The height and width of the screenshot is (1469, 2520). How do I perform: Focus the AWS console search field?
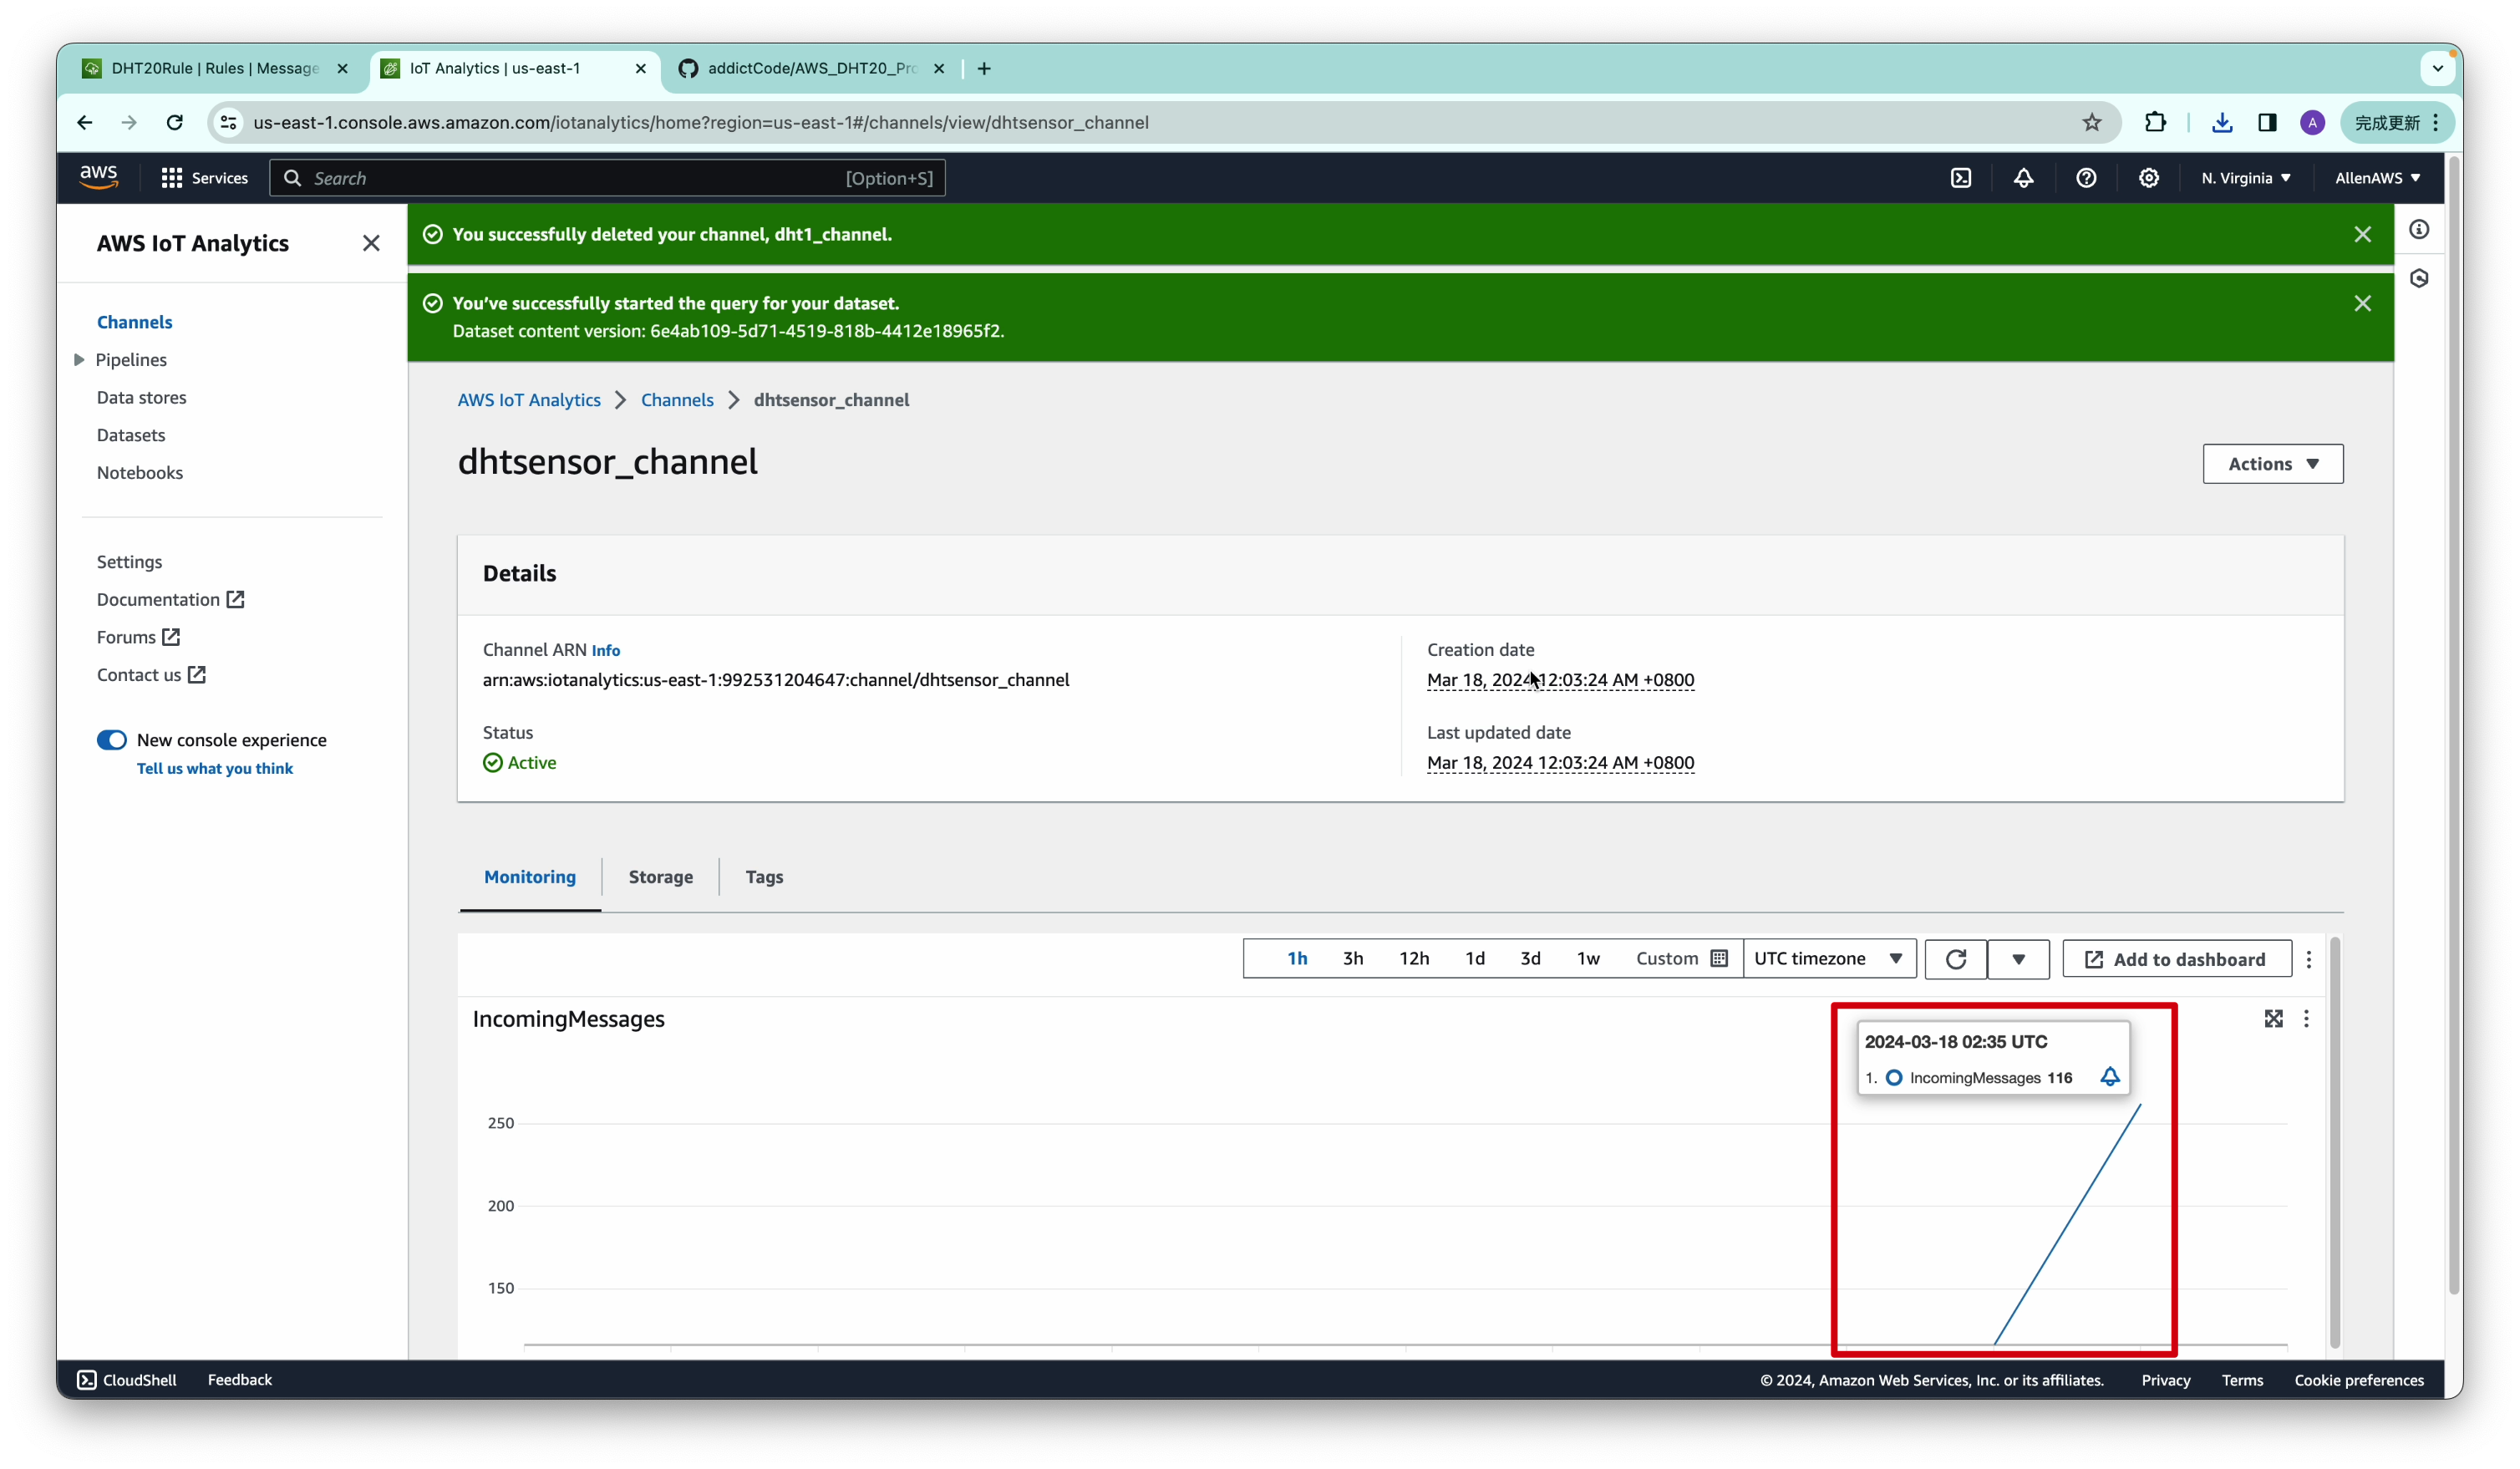[607, 178]
